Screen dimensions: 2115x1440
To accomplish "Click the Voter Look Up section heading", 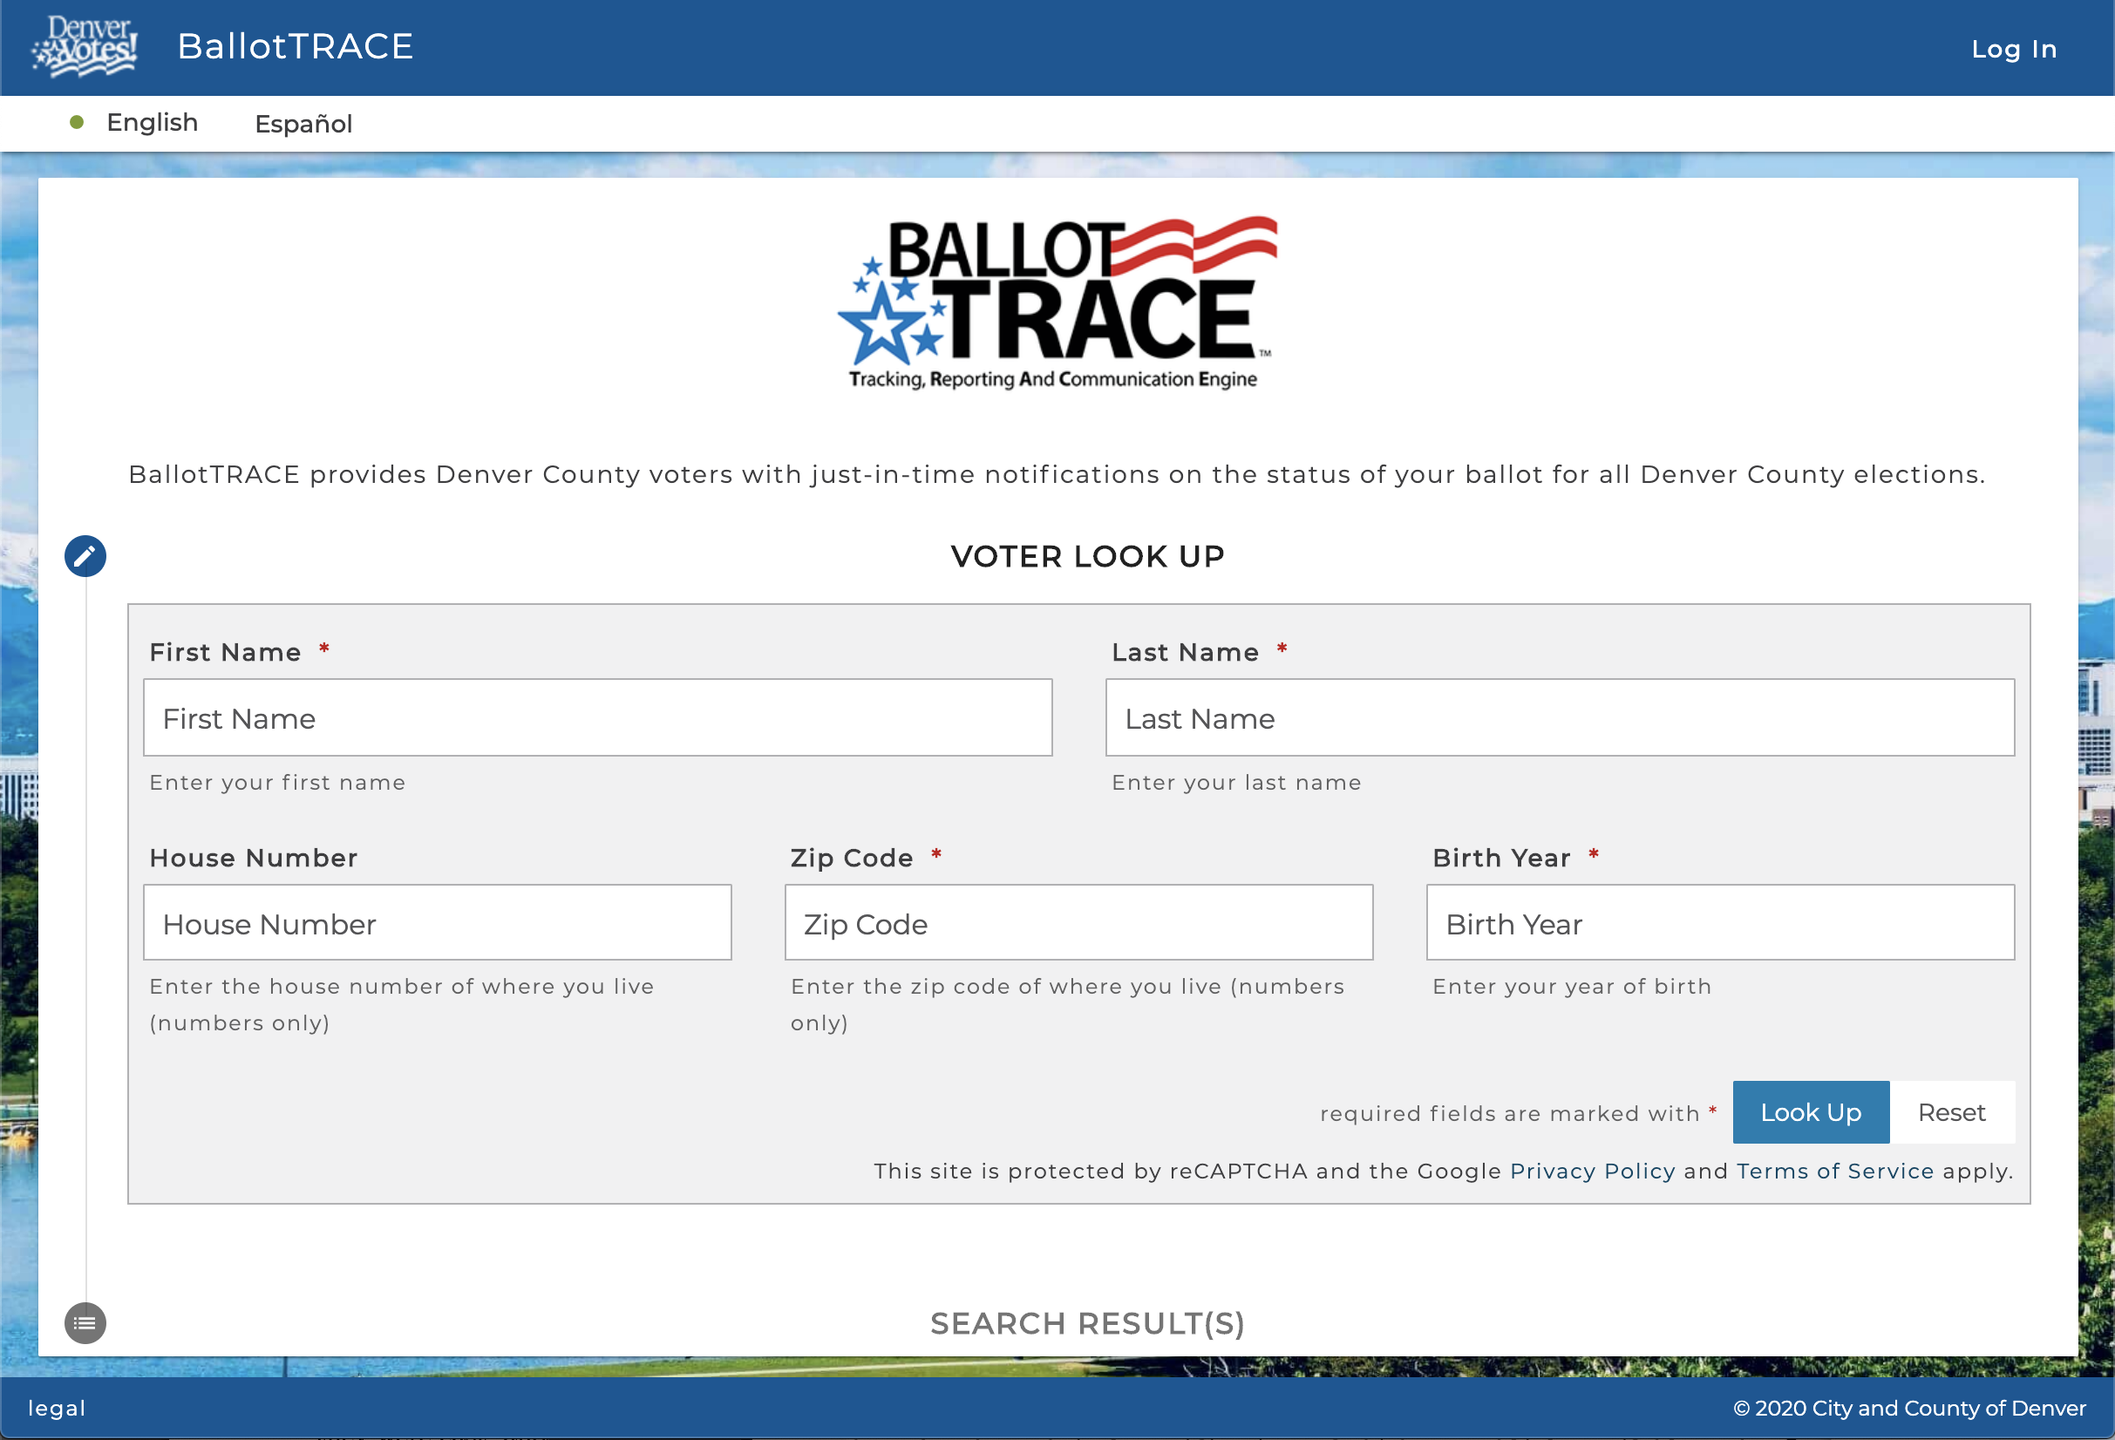I will [1086, 556].
